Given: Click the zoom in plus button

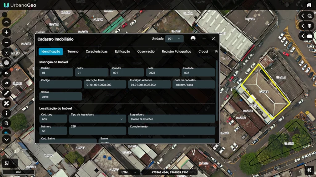Looking at the screenshot, I should click(x=6, y=32).
